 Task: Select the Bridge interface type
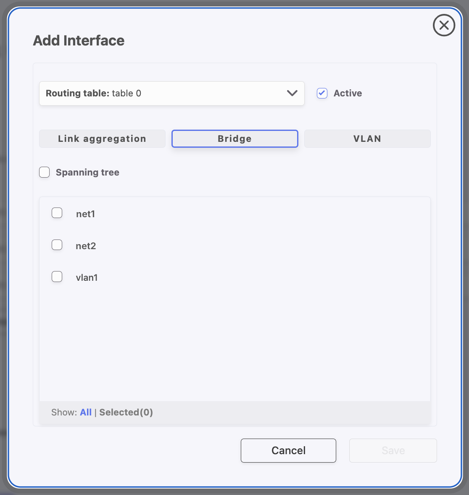coord(234,139)
